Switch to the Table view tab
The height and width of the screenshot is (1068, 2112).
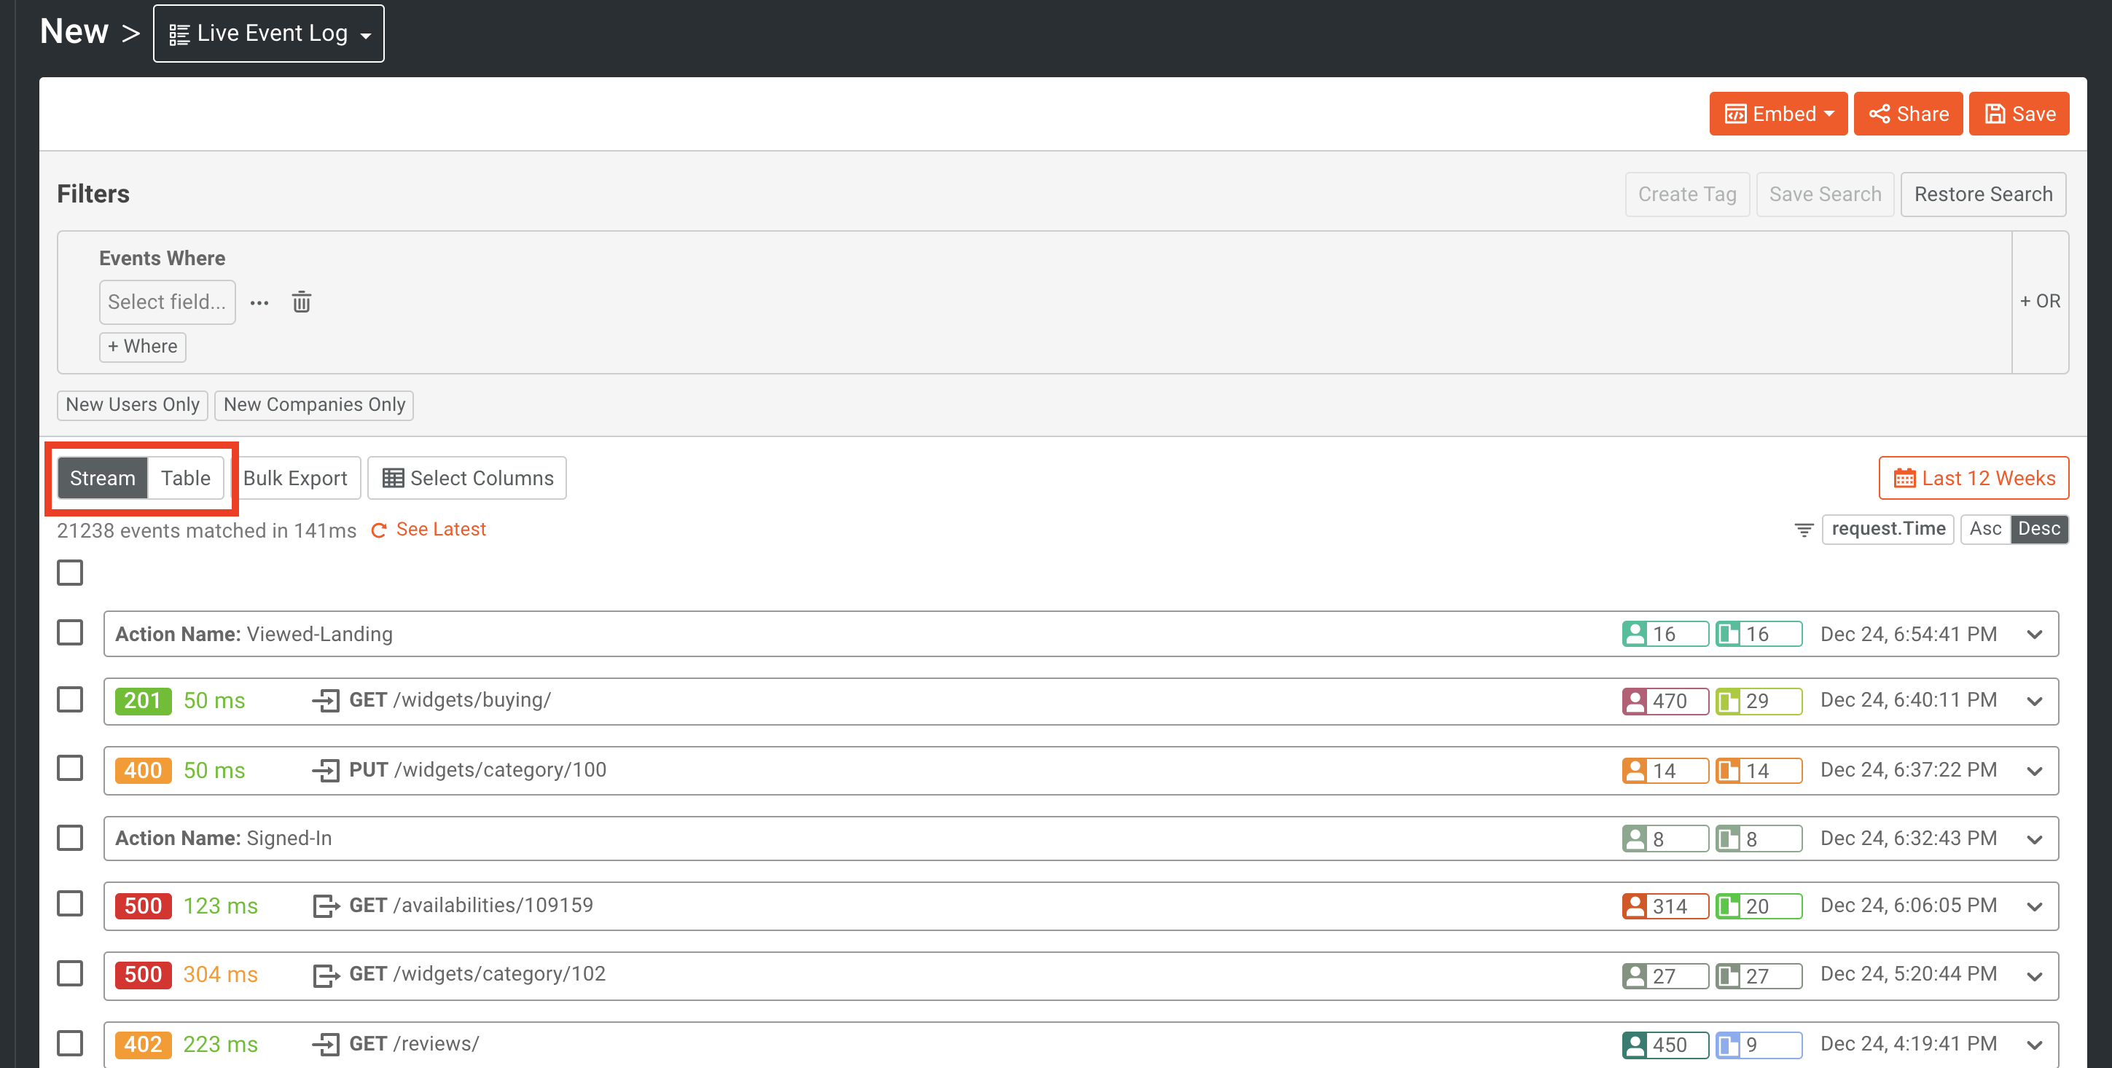click(x=185, y=478)
